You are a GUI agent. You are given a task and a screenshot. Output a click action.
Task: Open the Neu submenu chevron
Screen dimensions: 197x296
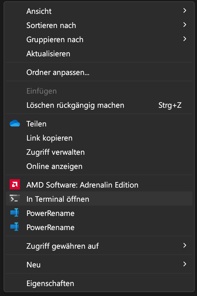(x=185, y=264)
